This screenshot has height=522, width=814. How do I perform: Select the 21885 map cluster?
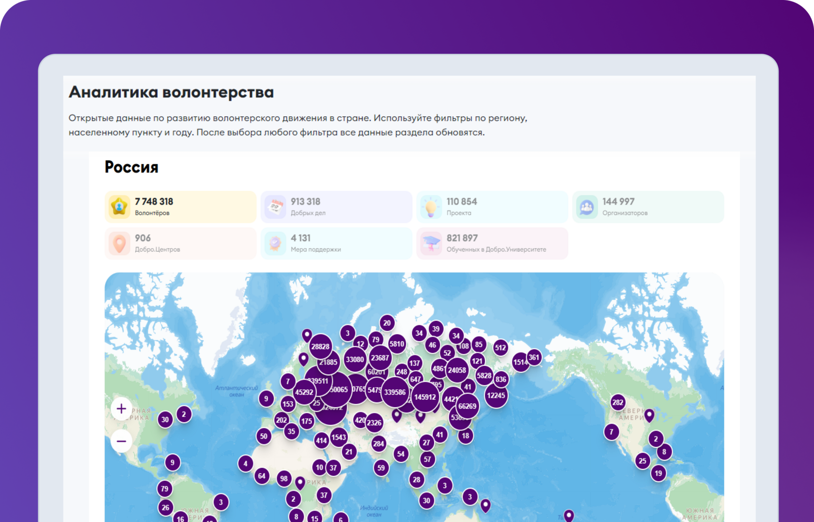pos(328,362)
